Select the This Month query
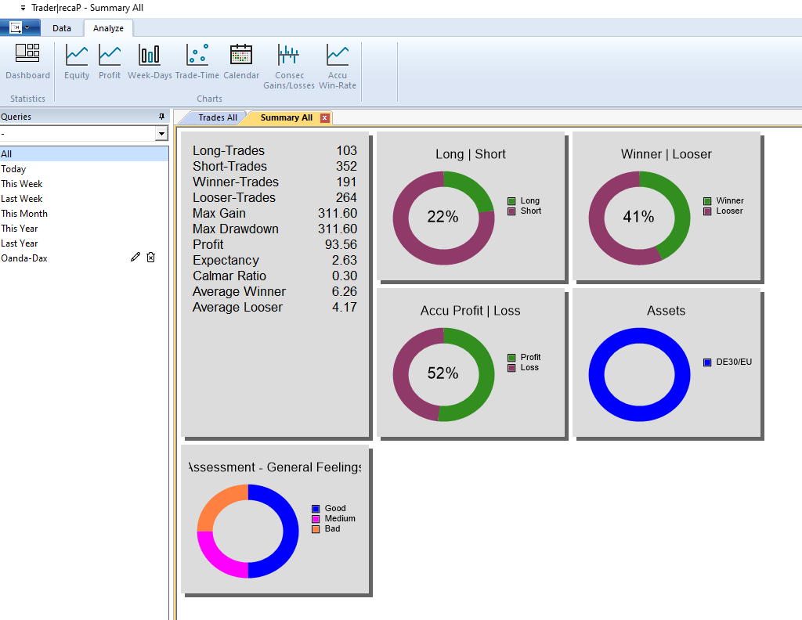This screenshot has height=620, width=802. tap(24, 214)
